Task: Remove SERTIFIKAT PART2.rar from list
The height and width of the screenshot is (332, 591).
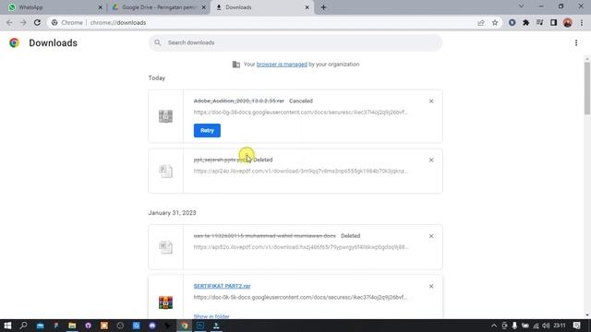Action: click(431, 287)
